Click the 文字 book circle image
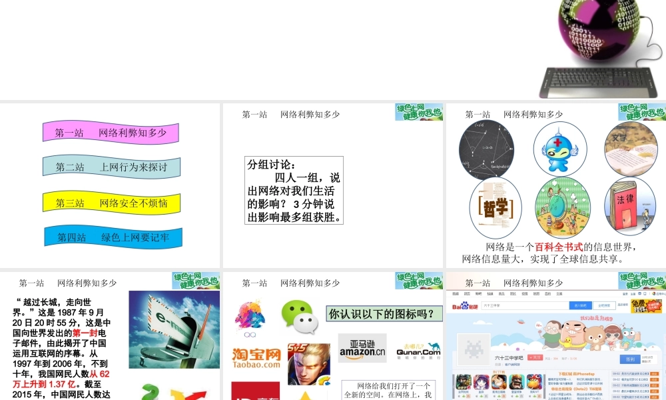Screen dimensions: 666x400 click(x=631, y=149)
